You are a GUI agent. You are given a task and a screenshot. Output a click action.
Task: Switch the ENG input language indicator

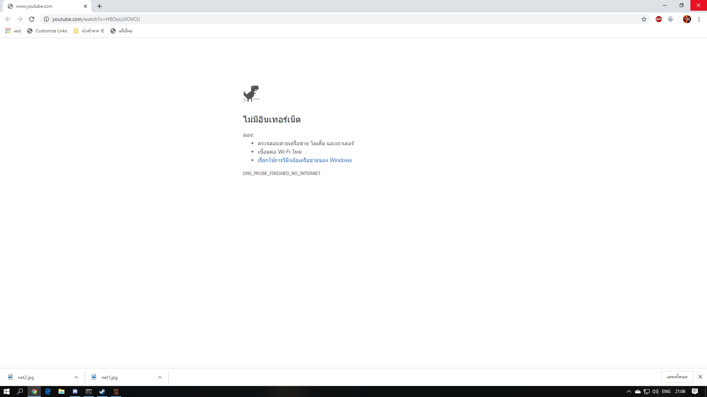666,391
